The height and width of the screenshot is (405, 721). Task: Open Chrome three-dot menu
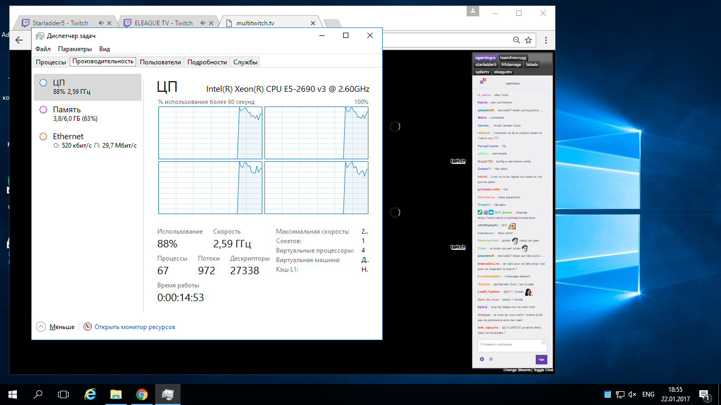546,40
